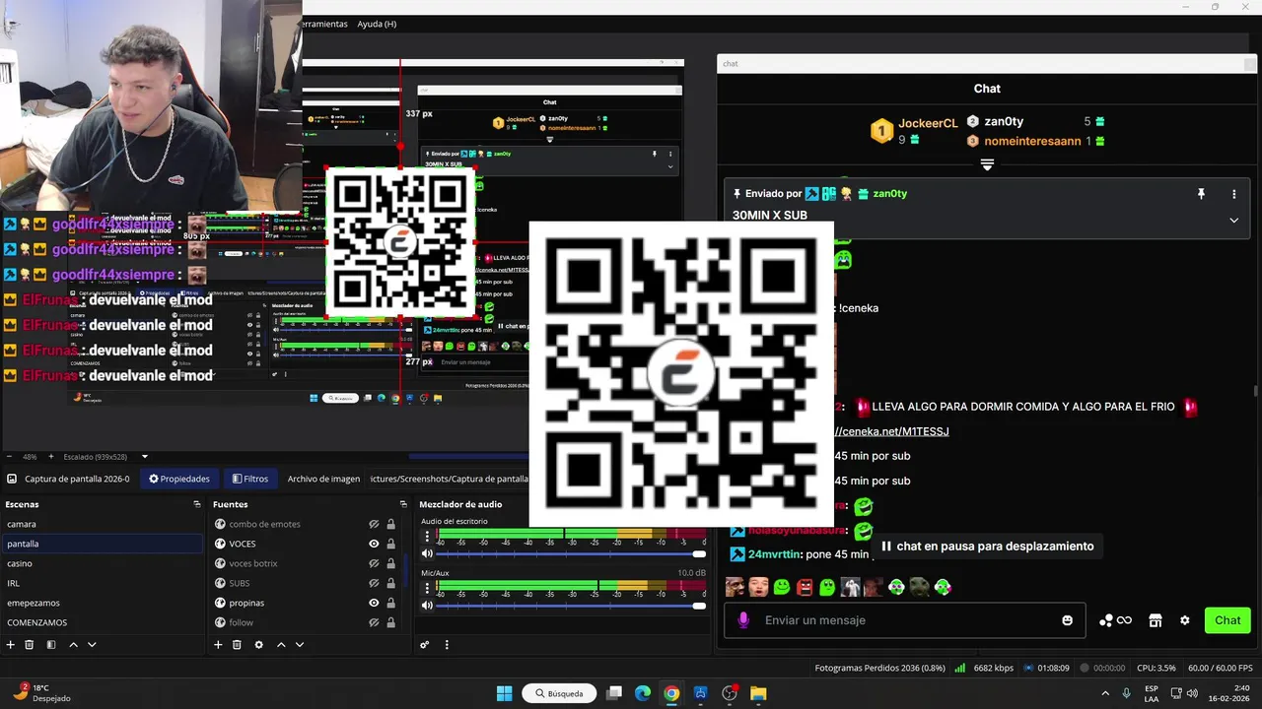This screenshot has height=709, width=1262.
Task: Pick the red angry emote in quick row
Action: [x=805, y=587]
